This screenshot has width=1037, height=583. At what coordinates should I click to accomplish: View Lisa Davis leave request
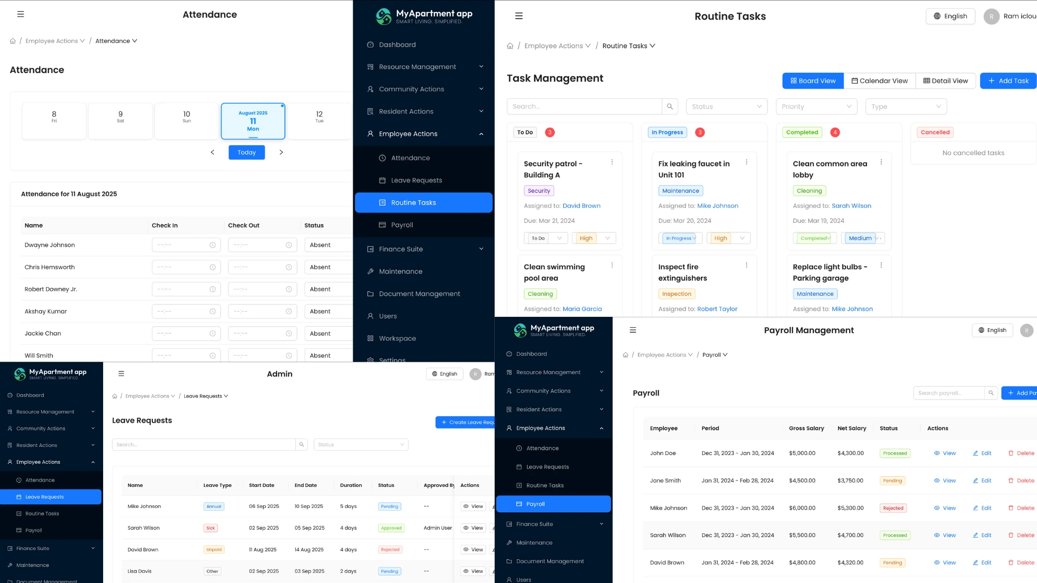[x=473, y=571]
